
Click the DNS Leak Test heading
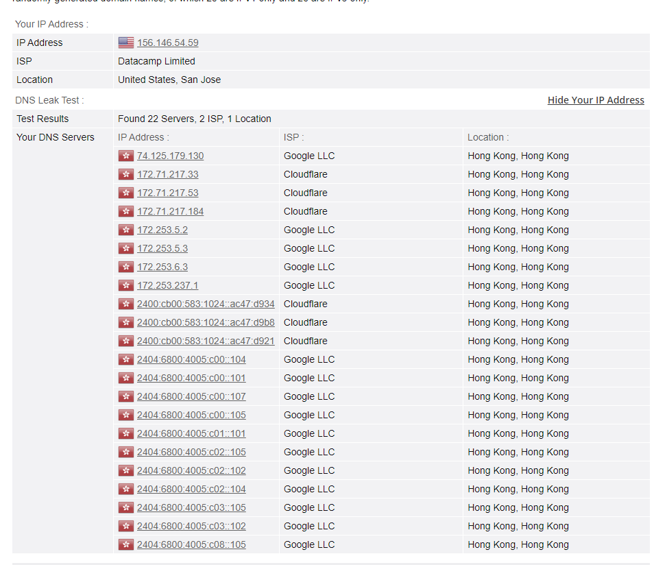pyautogui.click(x=49, y=100)
